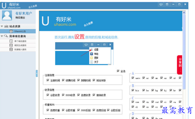Click the 批量输入查询 icon
The height and width of the screenshot is (119, 195).
(x=11, y=49)
